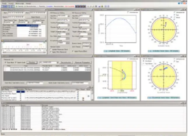
Task: Click the North-South Total Delta-V field
Action: (80, 83)
